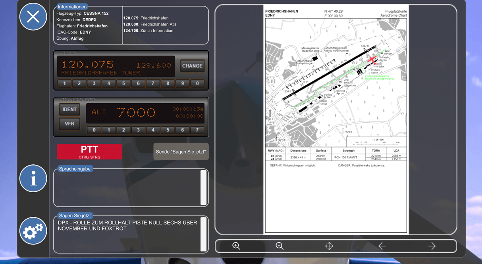Zoom in on the aerodrome chart

236,246
